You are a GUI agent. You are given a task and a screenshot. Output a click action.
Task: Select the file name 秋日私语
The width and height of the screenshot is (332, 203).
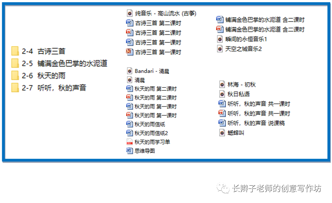click(x=239, y=94)
